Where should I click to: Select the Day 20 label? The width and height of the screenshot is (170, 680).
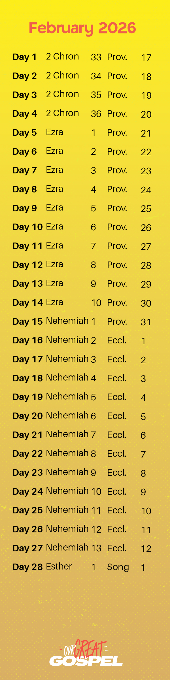click(x=28, y=416)
